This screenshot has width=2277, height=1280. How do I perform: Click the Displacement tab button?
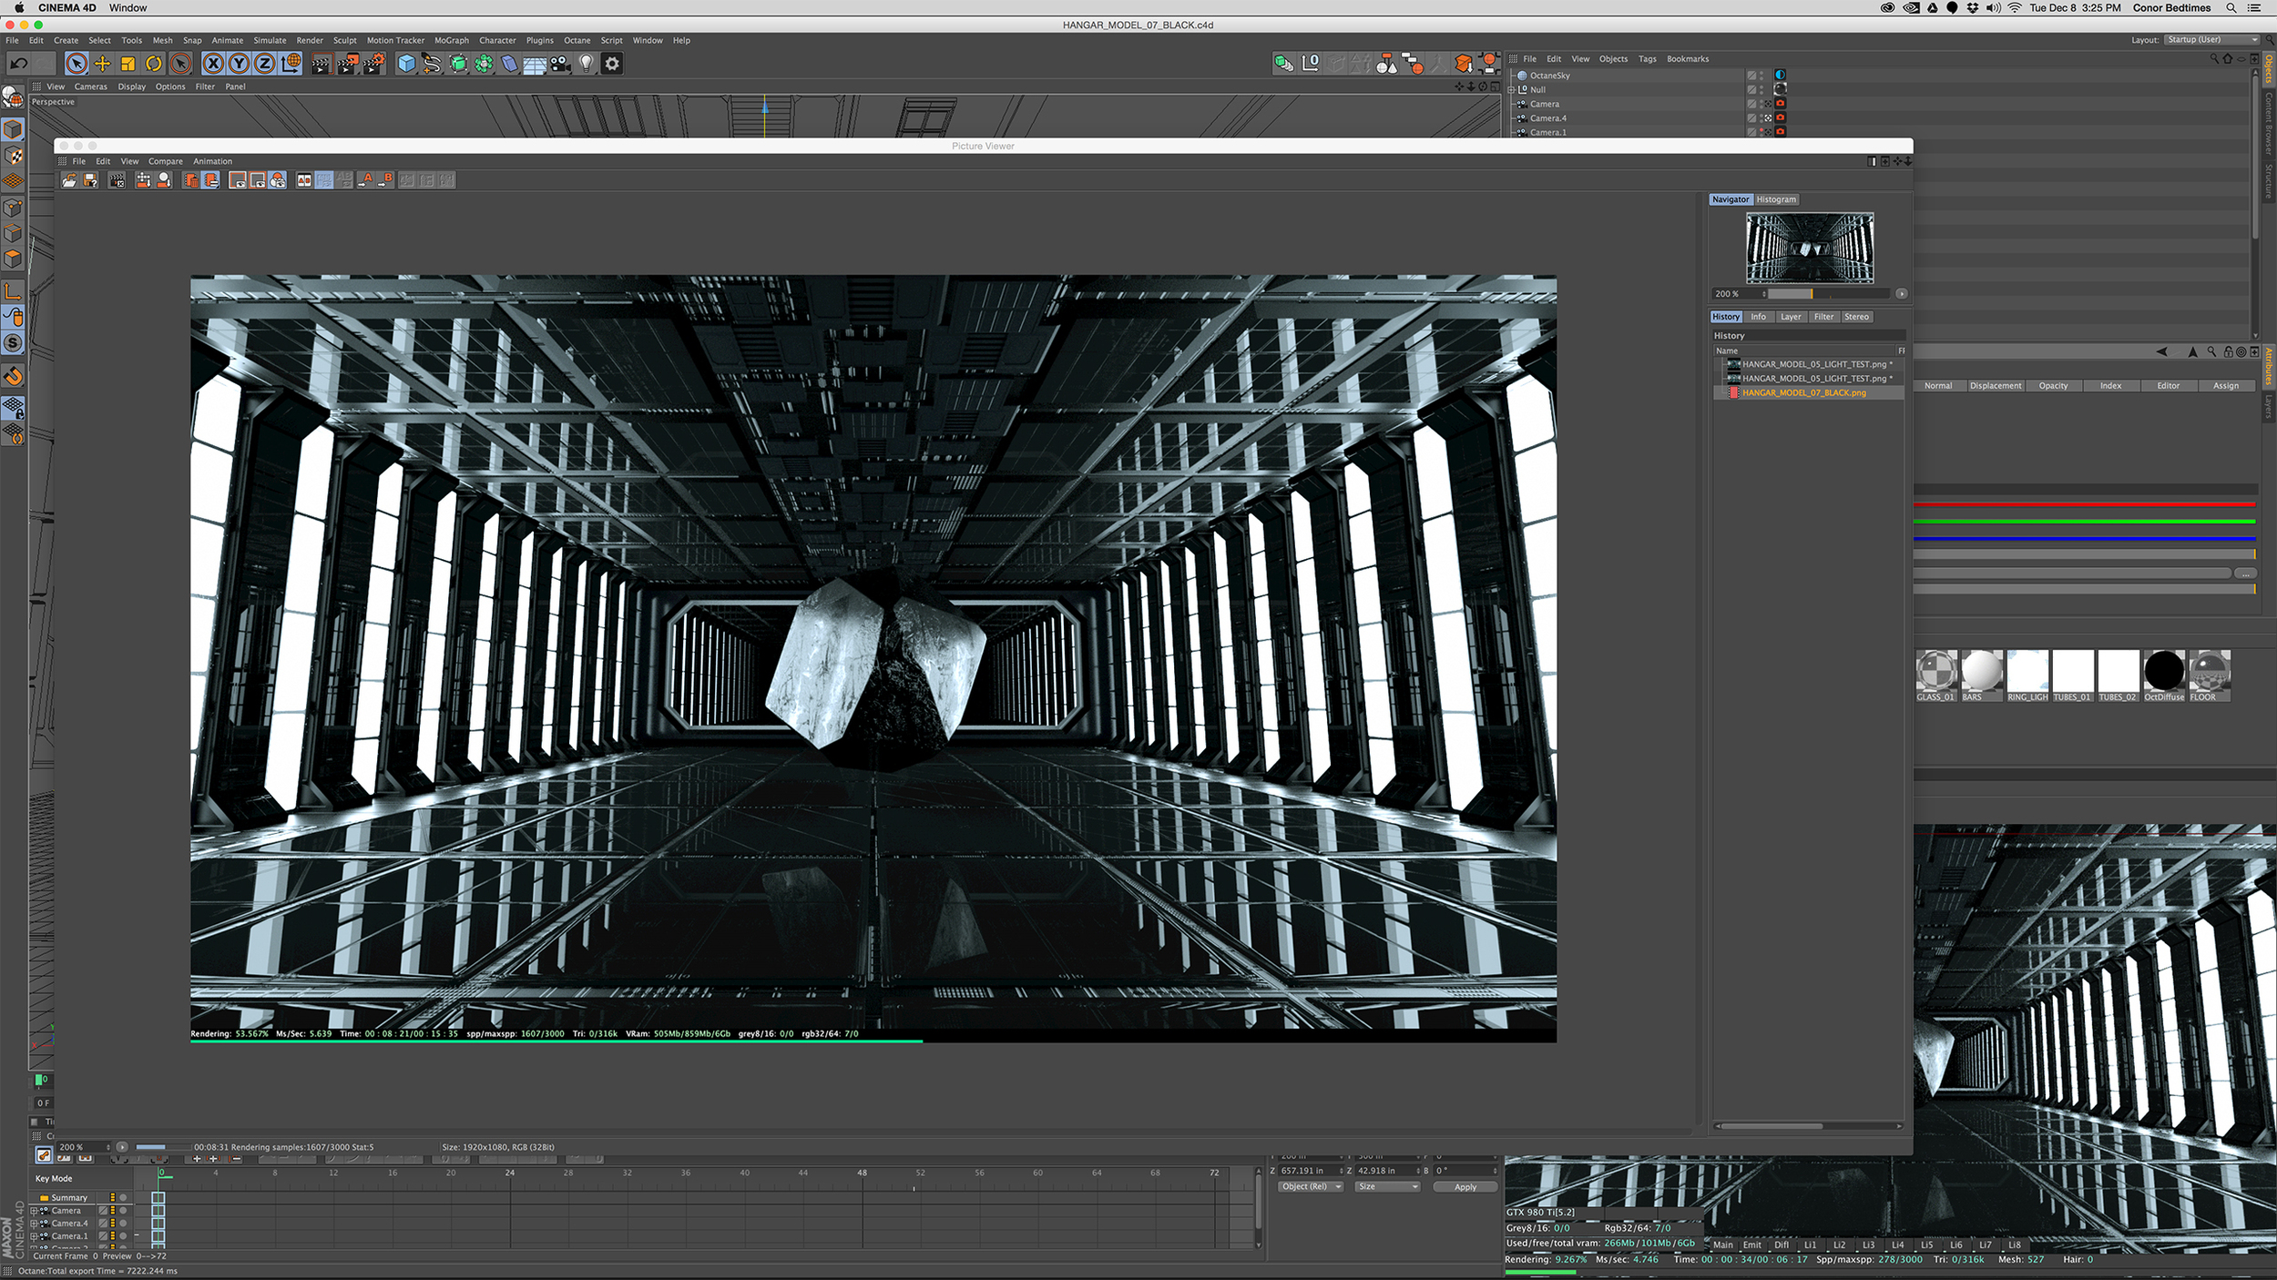click(1996, 386)
